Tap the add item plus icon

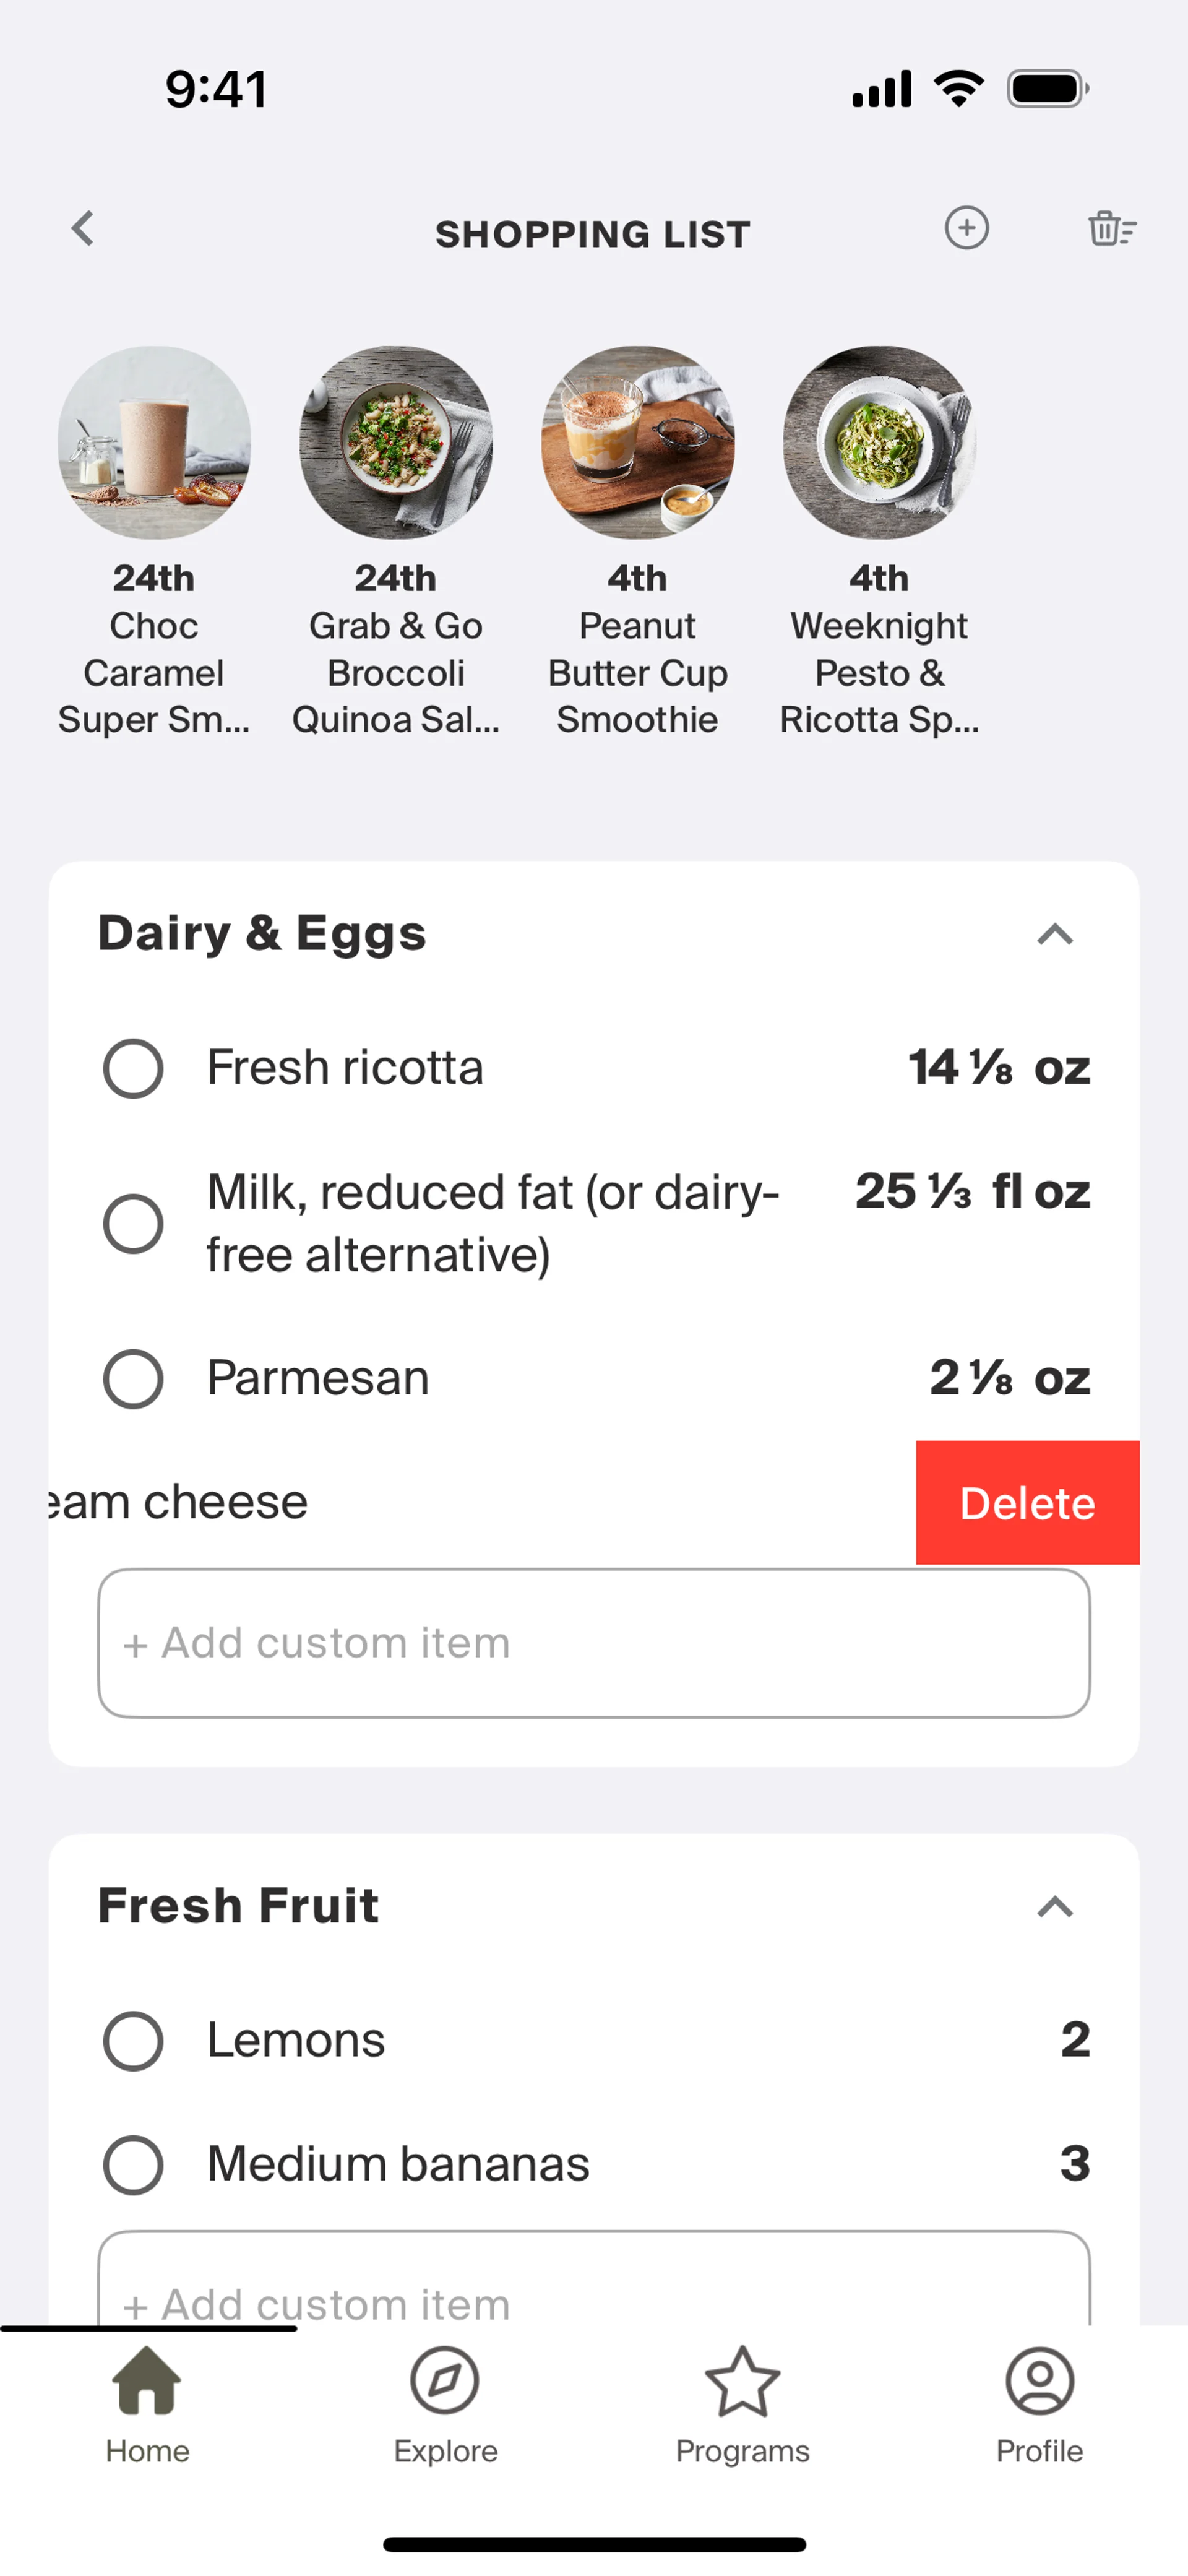pos(966,229)
